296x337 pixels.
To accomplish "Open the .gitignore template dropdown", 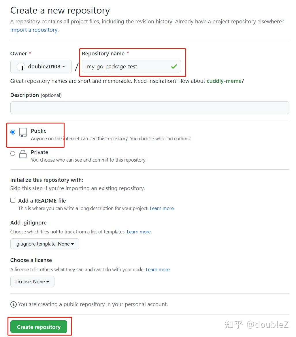I will tap(45, 244).
